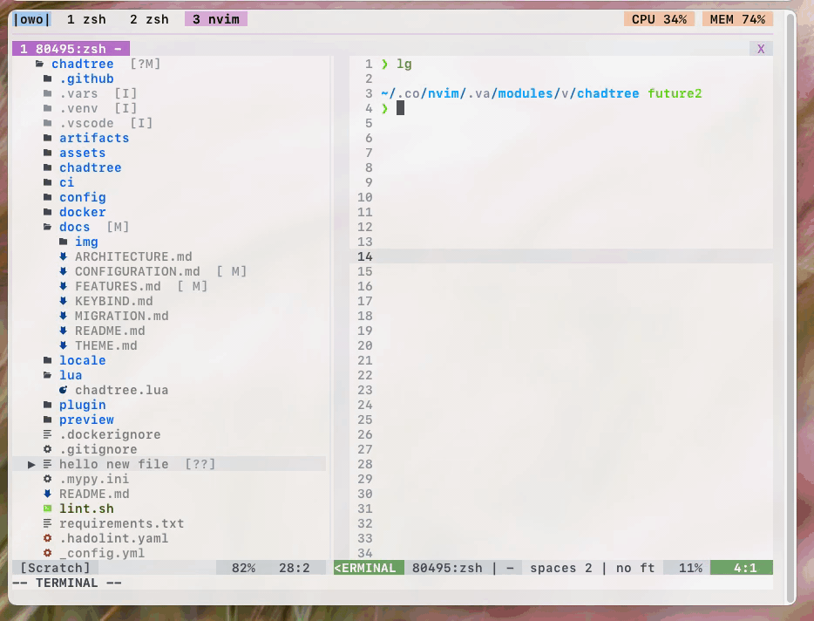Click the terminal cursor block at prompt
Viewport: 814px width, 621px height.
(400, 108)
